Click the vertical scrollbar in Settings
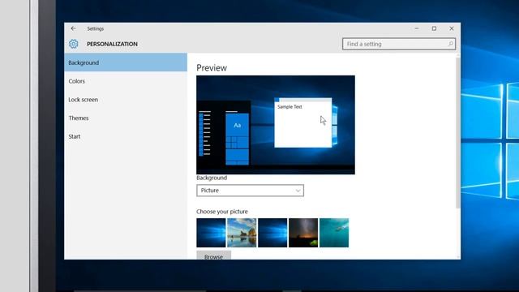Viewport: 519px width, 292px height. coord(458,132)
